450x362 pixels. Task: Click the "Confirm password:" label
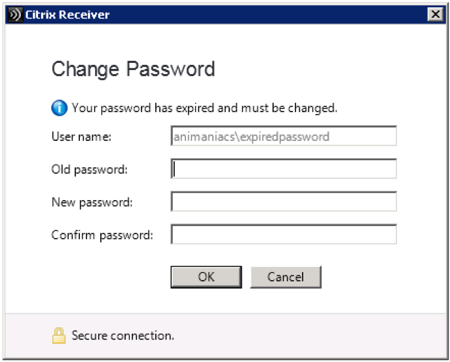(102, 235)
